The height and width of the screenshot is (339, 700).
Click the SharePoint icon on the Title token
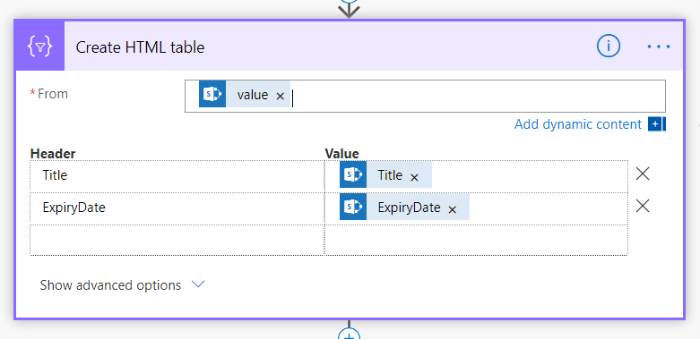point(353,174)
